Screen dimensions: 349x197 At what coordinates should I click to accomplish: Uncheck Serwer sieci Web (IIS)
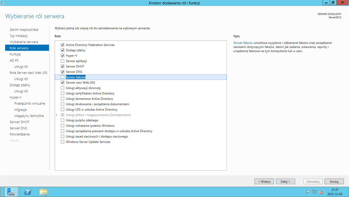click(x=62, y=83)
